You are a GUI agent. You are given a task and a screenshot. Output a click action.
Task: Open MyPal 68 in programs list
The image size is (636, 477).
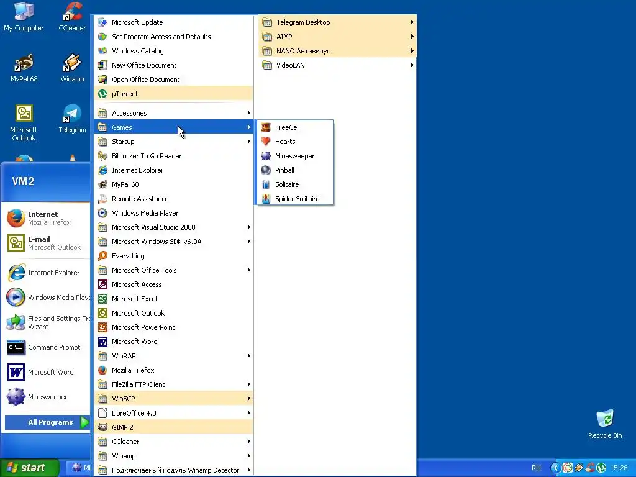coord(174,184)
